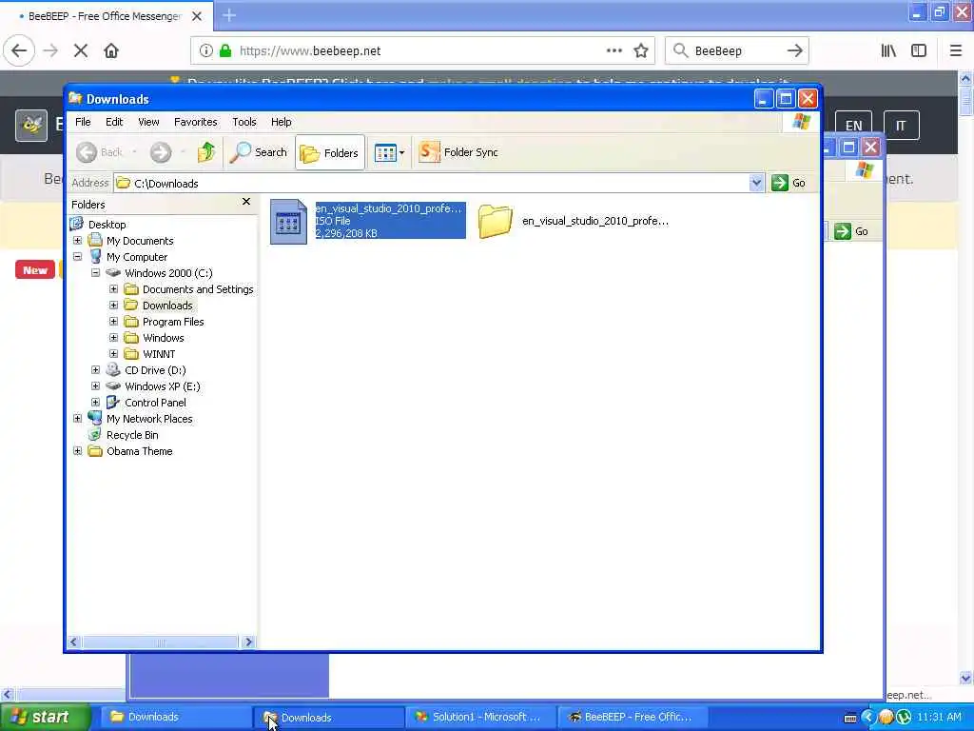Viewport: 974px width, 731px height.
Task: Expand the Downloads folder tree node
Action: coord(114,306)
